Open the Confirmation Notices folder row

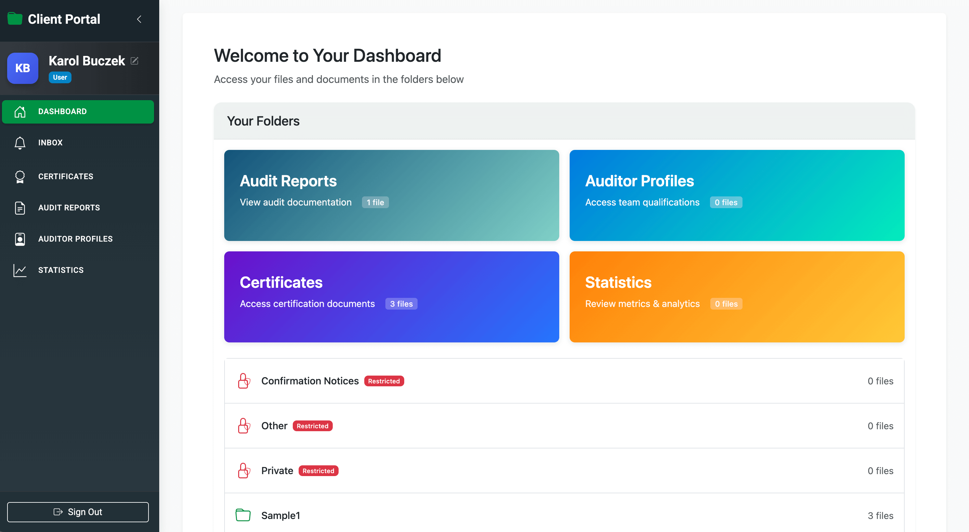(x=564, y=381)
